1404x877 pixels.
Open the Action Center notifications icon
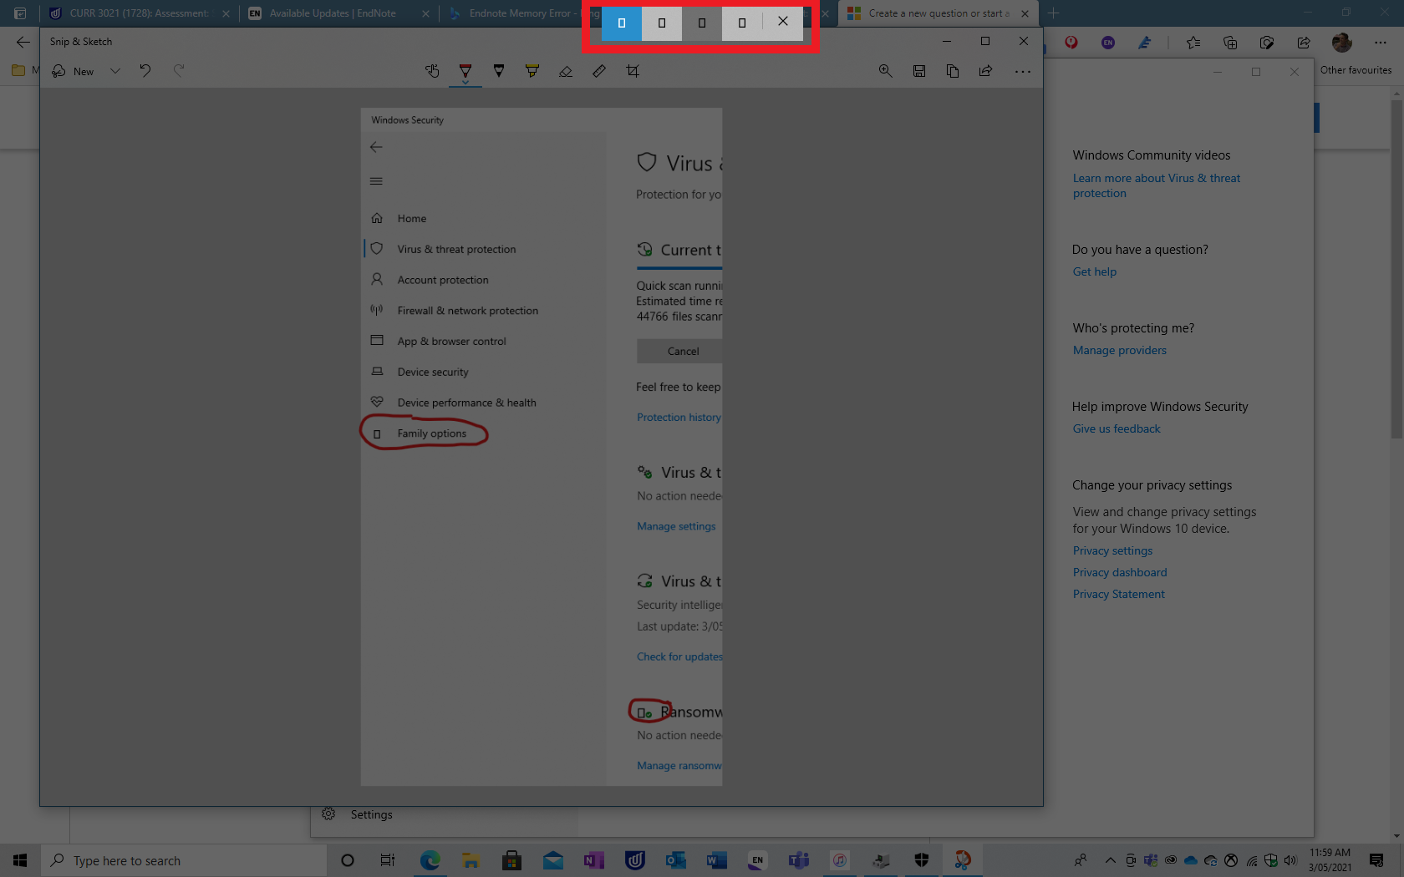1376,860
